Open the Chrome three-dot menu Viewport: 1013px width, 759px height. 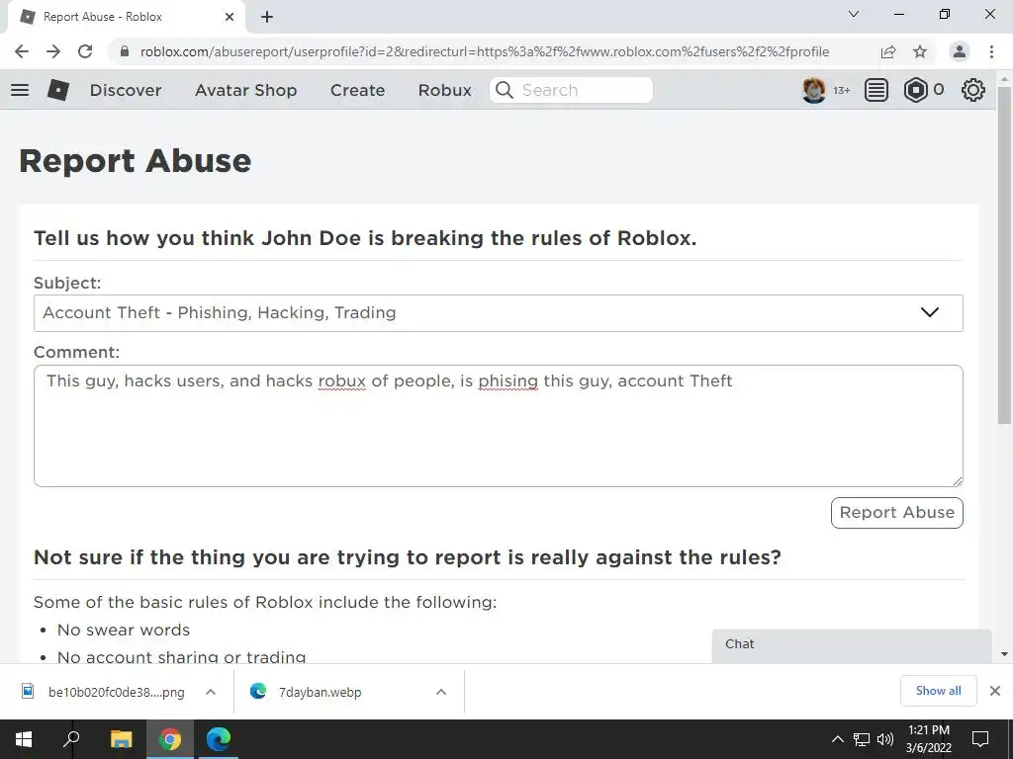pyautogui.click(x=991, y=51)
